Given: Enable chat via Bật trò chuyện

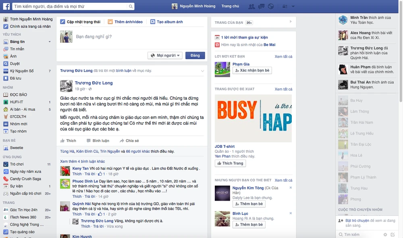Looking at the screenshot, I should coord(357,220).
